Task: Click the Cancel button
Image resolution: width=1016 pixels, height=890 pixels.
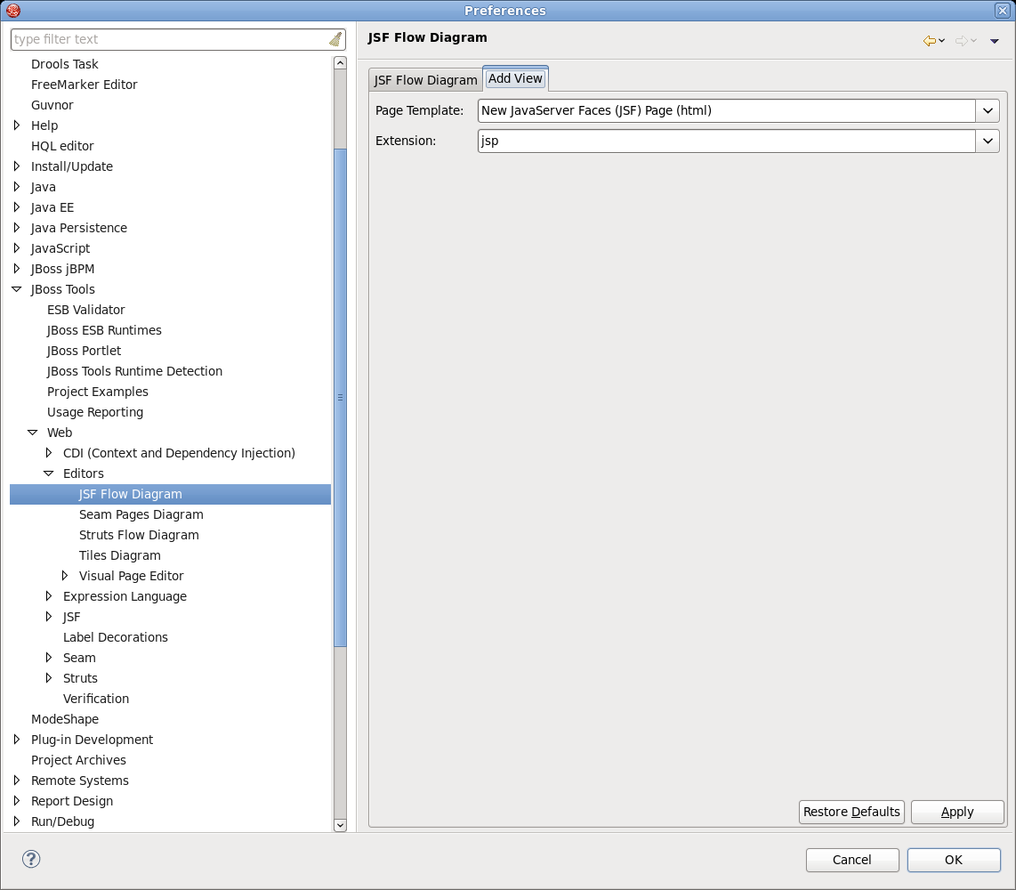Action: pyautogui.click(x=851, y=860)
